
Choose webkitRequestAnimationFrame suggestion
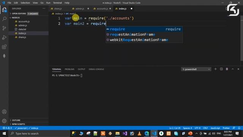[x=144, y=40]
